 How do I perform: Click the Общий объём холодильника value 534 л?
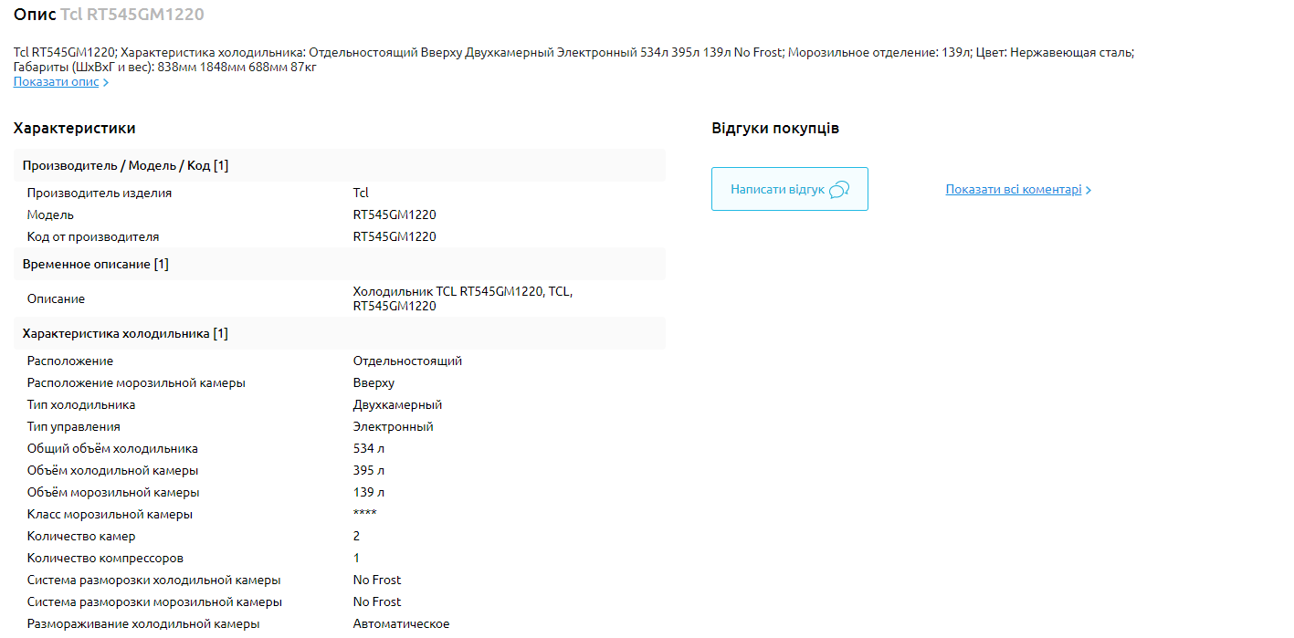pyautogui.click(x=369, y=448)
